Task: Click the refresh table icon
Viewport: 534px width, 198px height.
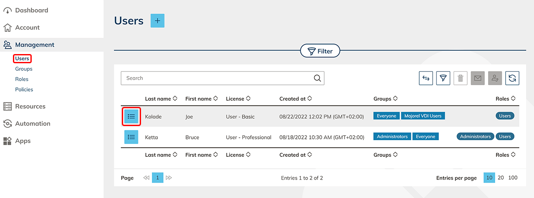Action: pyautogui.click(x=512, y=78)
